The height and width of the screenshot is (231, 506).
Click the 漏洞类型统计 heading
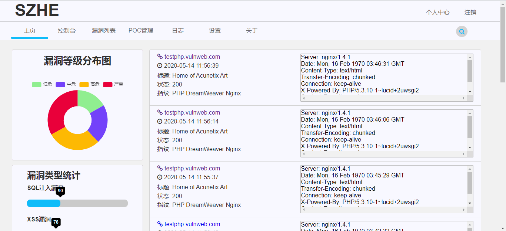pyautogui.click(x=54, y=176)
